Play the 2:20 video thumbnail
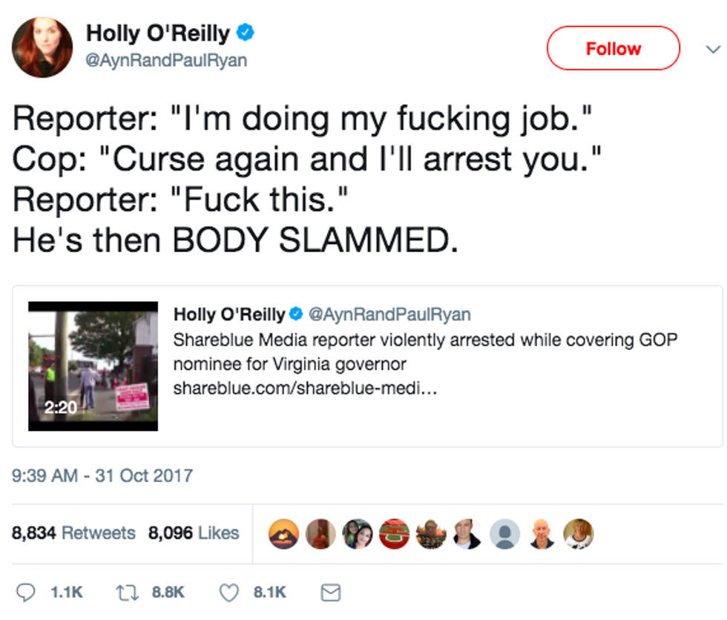The image size is (727, 620). pyautogui.click(x=93, y=366)
